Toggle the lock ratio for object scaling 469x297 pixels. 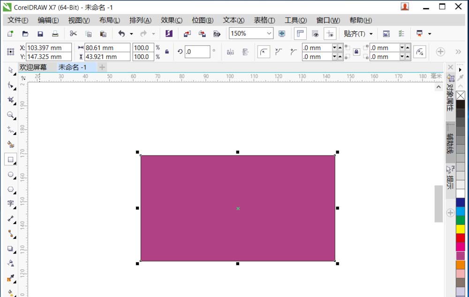[x=167, y=52]
